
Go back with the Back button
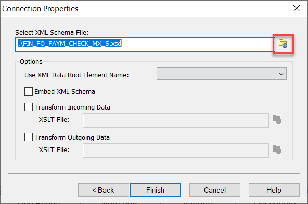[x=104, y=190]
